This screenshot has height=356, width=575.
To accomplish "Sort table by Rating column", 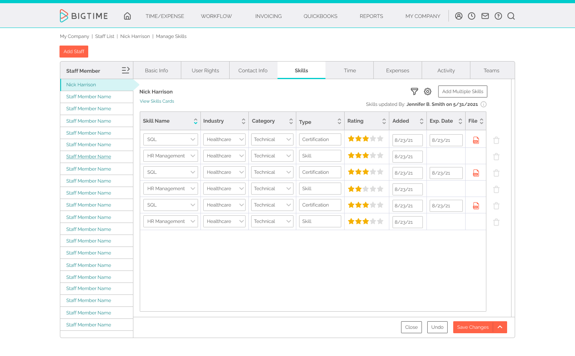I will [x=384, y=121].
